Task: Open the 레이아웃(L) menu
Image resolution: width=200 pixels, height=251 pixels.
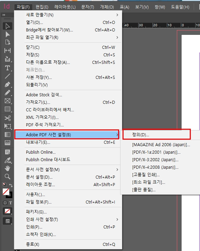Action: pos(65,7)
